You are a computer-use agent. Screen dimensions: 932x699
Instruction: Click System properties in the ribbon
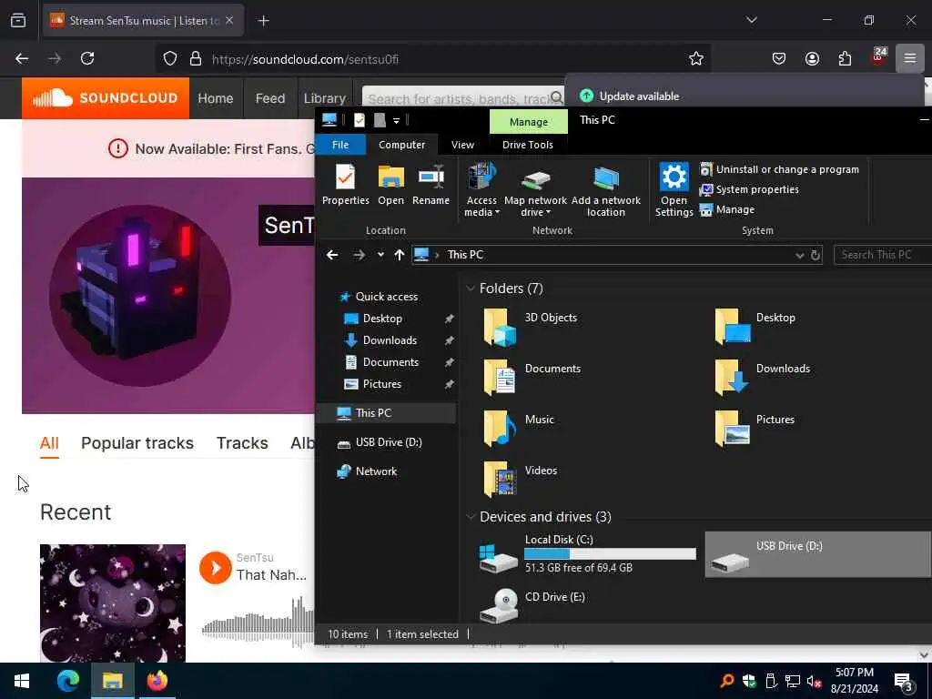point(749,189)
